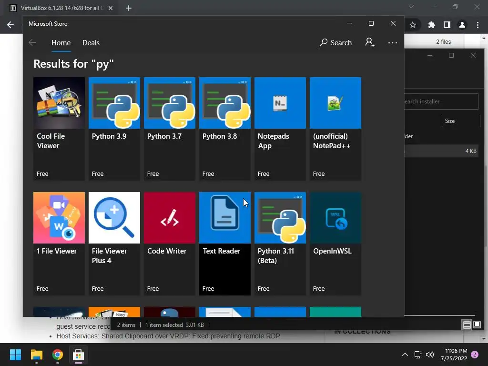Open the Python 3.7 app icon
The width and height of the screenshot is (488, 366).
coord(170,103)
